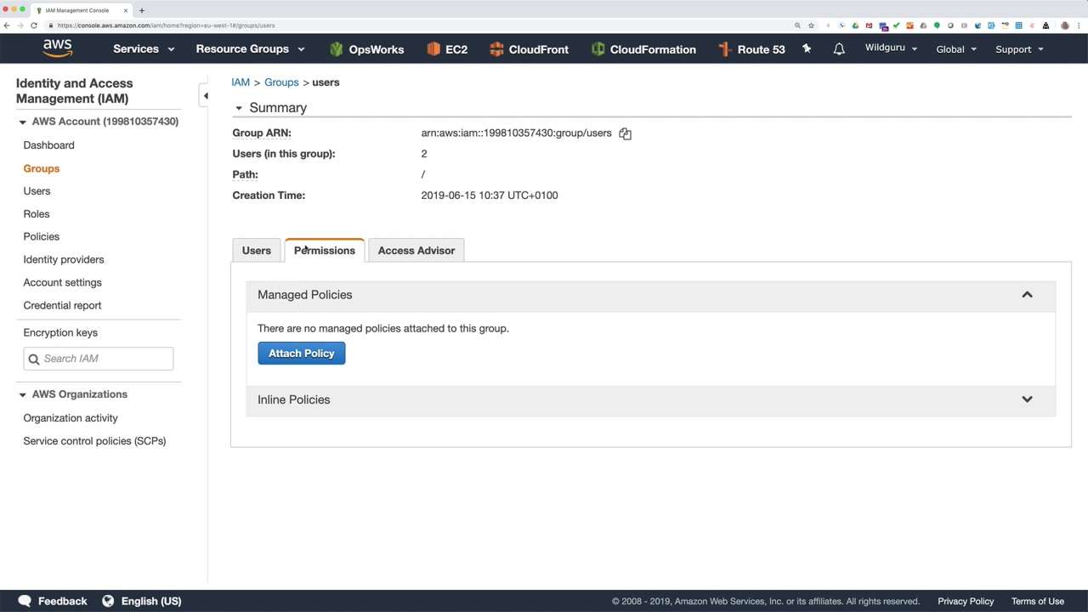Screen dimensions: 1088x612
Task: Click the pin shortcuts icon
Action: [807, 49]
